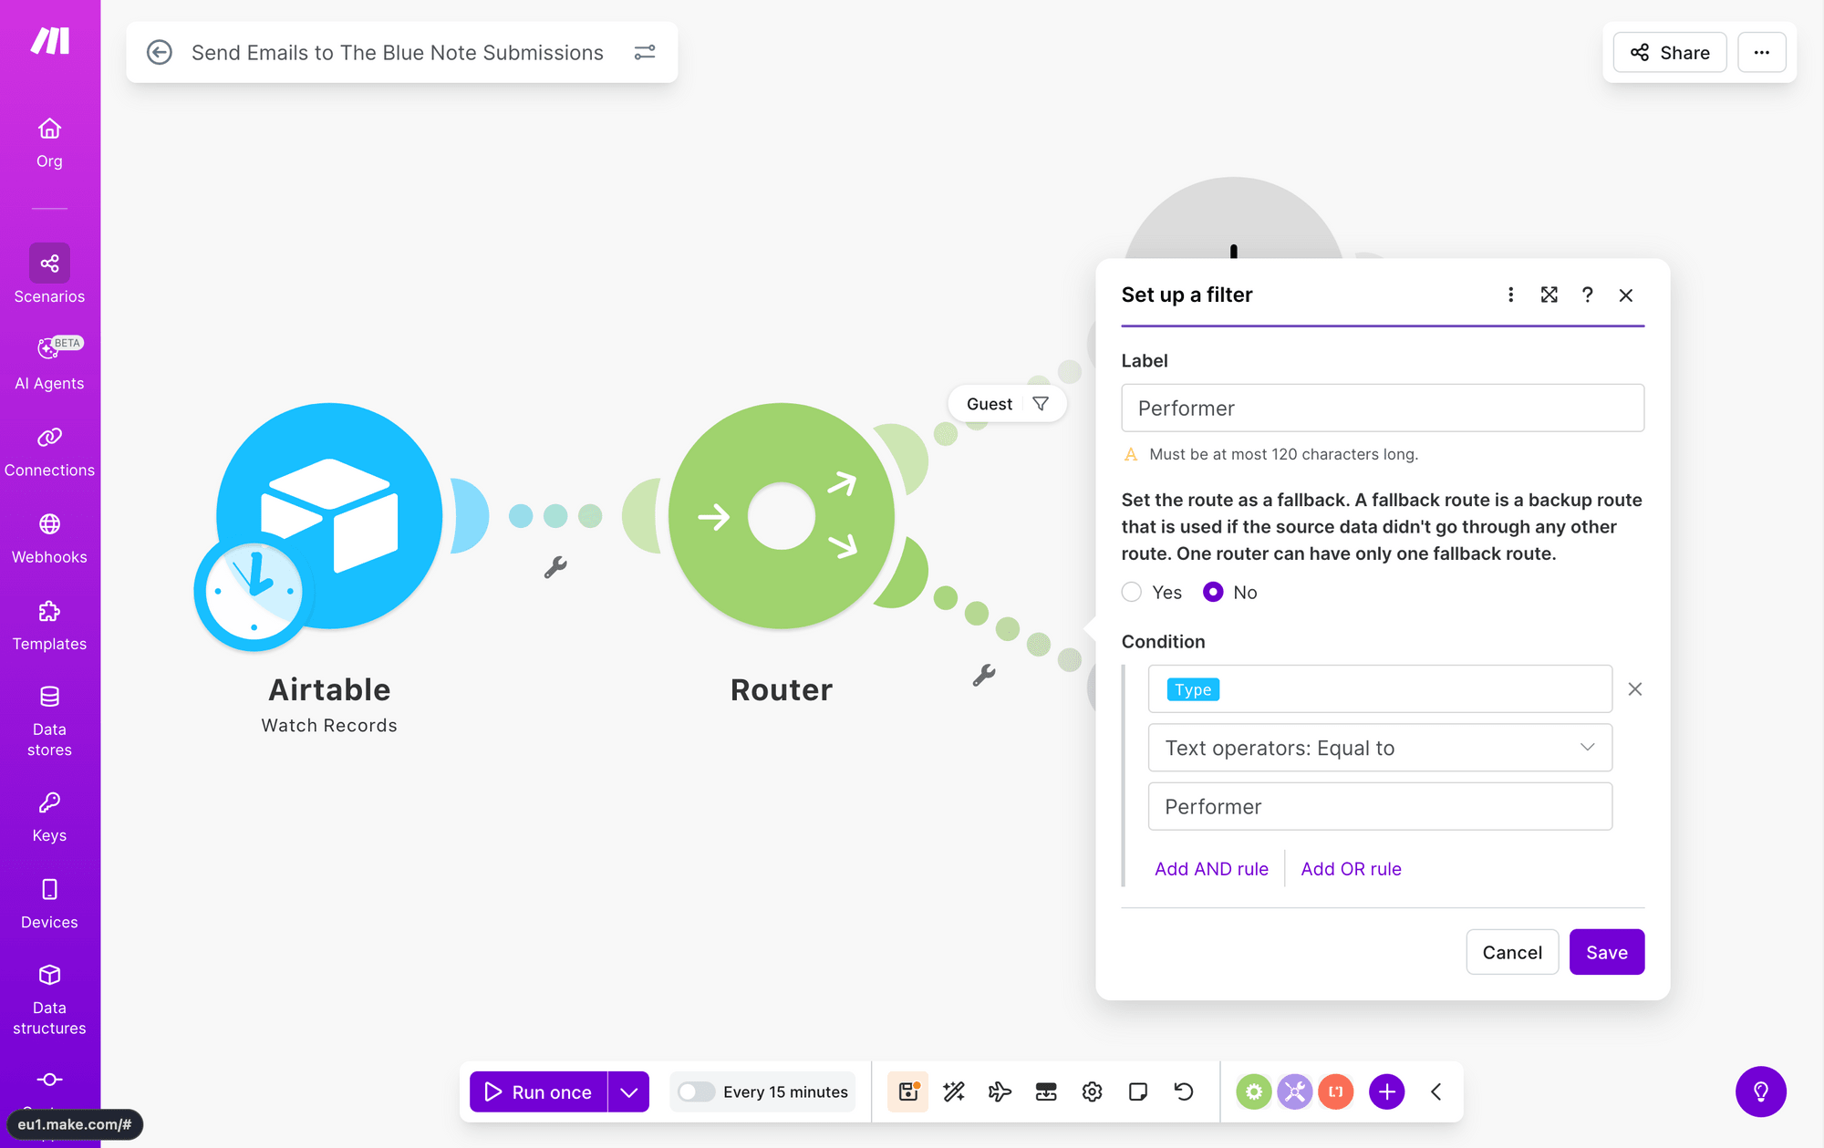Open the top-right more options menu
1824x1148 pixels.
coord(1761,52)
